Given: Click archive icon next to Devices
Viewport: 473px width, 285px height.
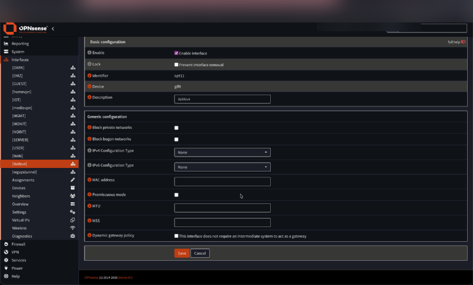Looking at the screenshot, I should pos(73,188).
